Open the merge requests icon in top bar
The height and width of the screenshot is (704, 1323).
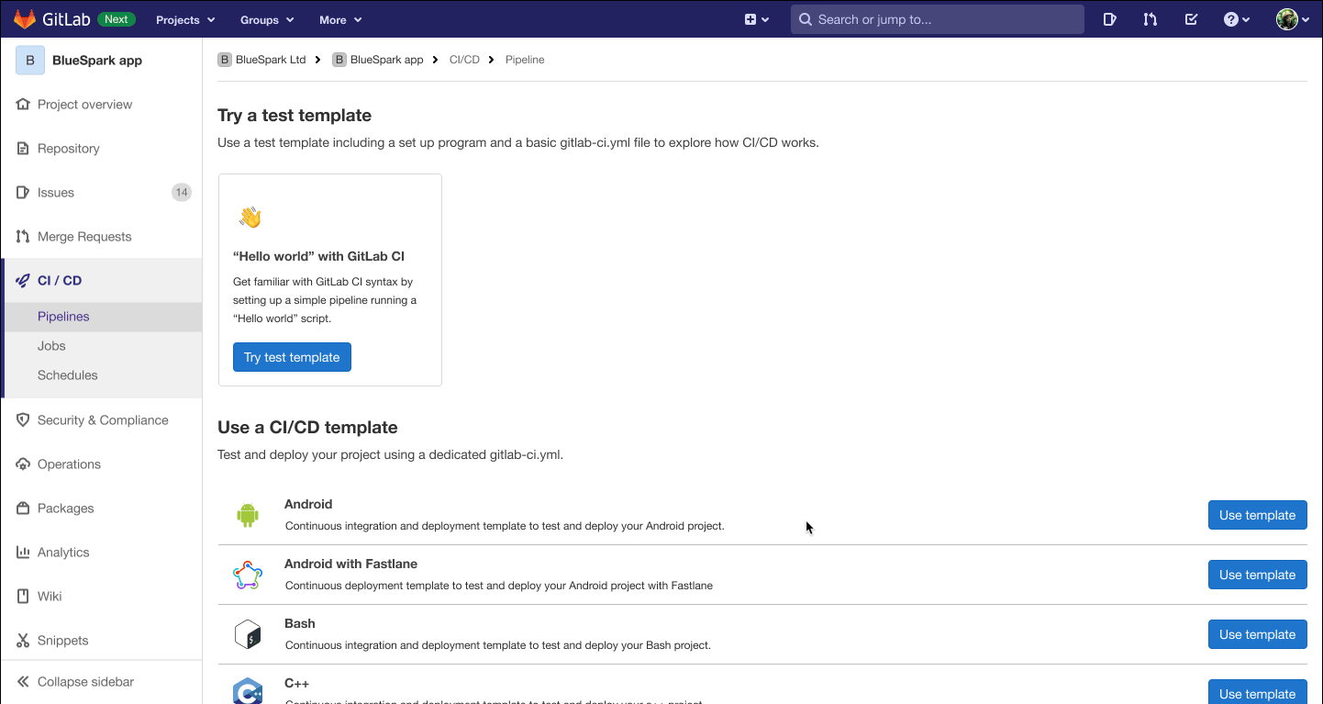pos(1150,18)
